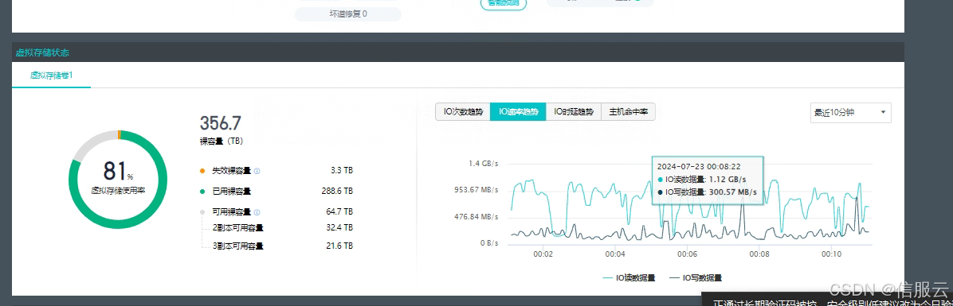Open the 虚拟存储卷1 tab
The height and width of the screenshot is (306, 953).
(52, 76)
